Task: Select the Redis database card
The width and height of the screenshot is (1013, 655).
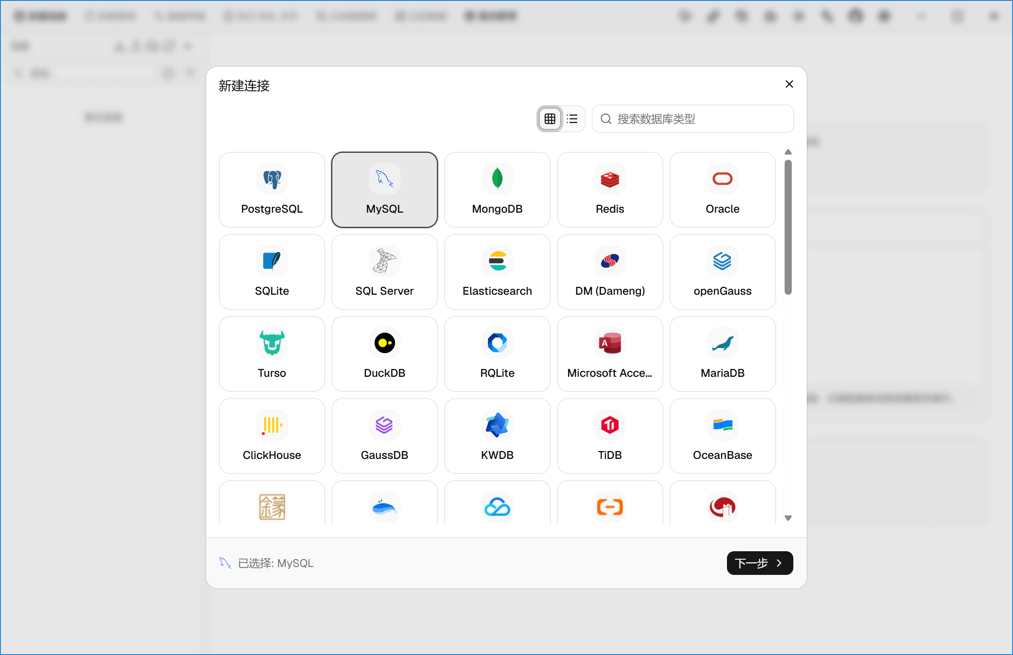Action: (610, 189)
